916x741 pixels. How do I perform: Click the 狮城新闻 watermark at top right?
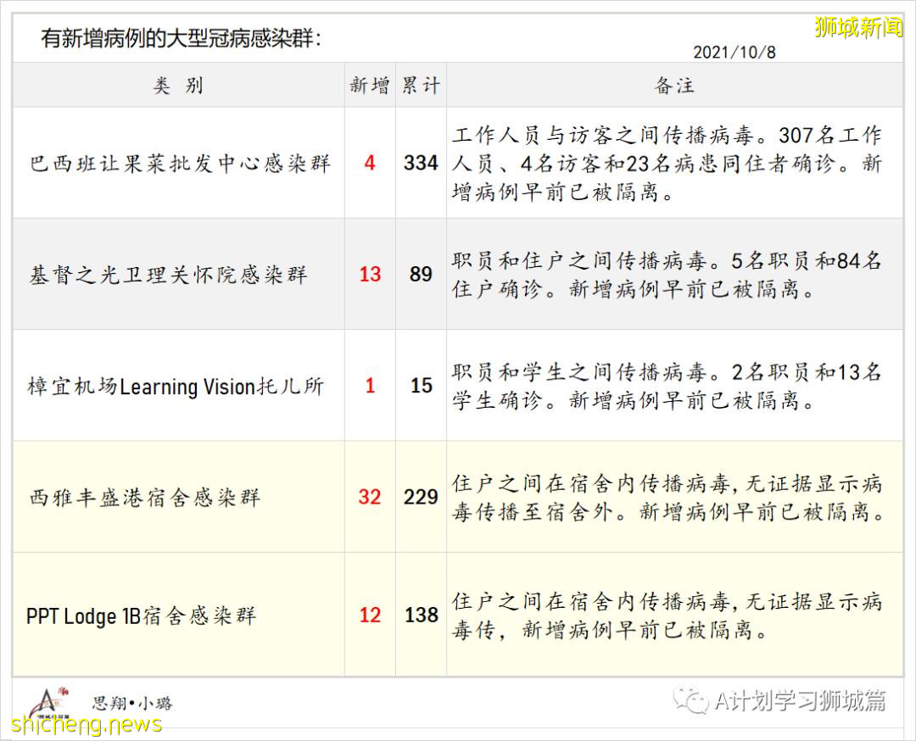point(857,27)
